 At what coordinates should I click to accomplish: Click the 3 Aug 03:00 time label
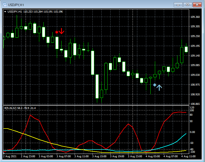click(x=46, y=156)
